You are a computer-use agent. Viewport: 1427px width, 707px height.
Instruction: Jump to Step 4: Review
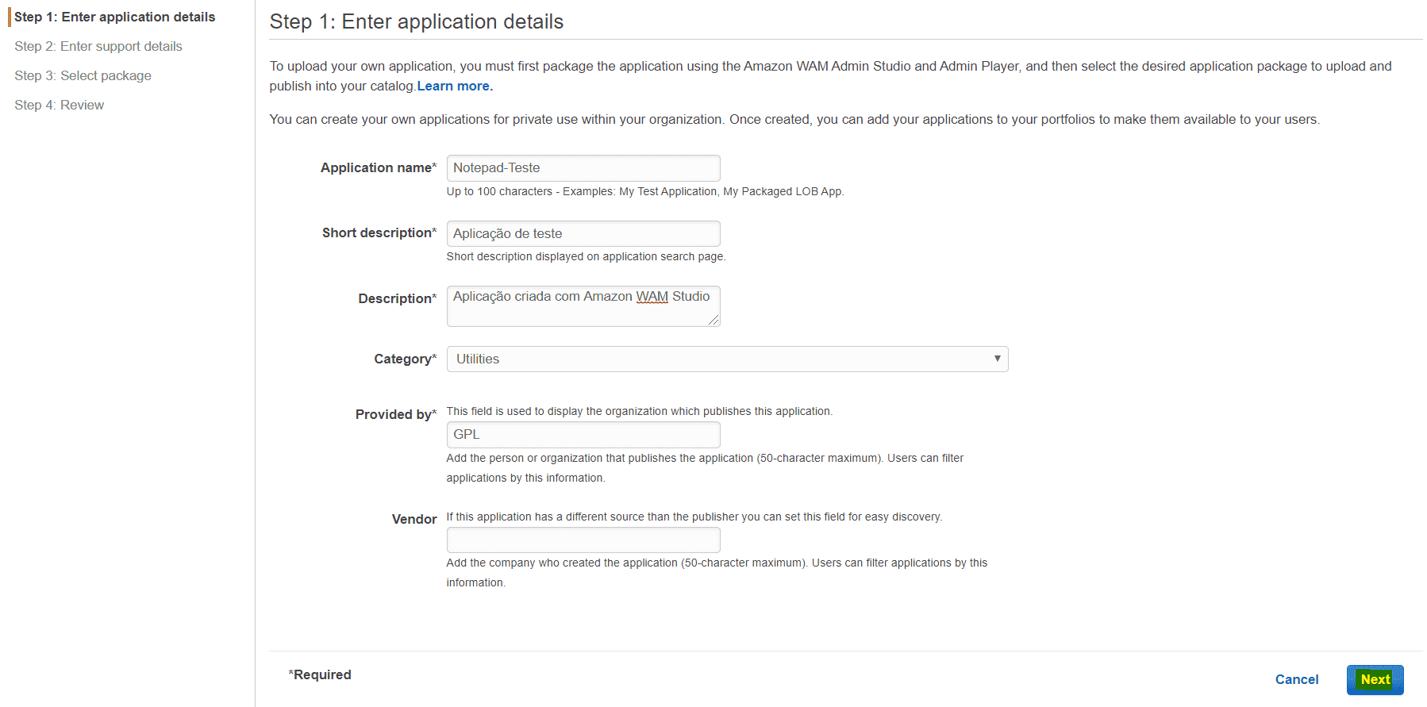tap(59, 105)
